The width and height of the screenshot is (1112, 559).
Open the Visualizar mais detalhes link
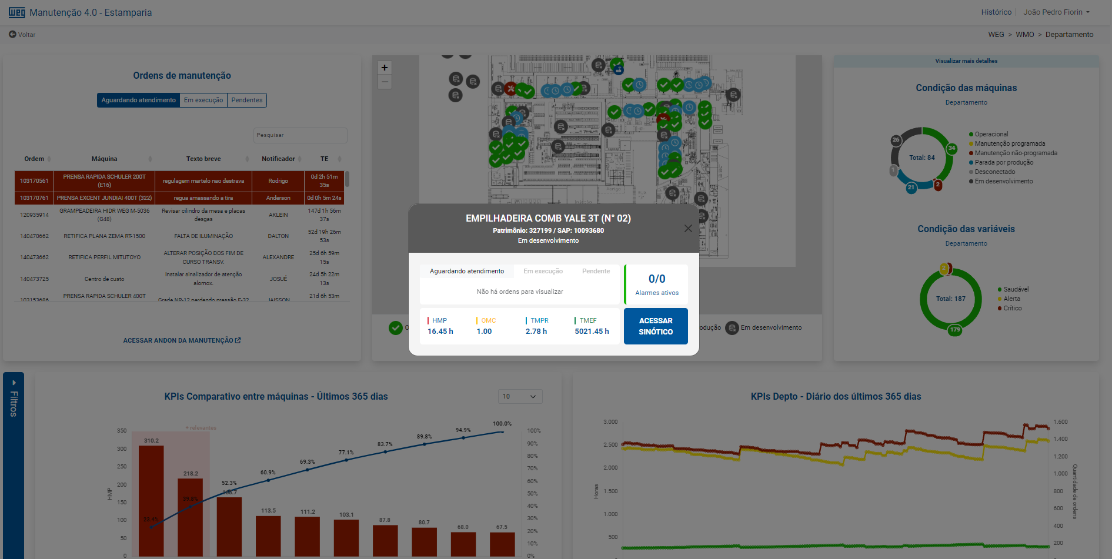966,61
